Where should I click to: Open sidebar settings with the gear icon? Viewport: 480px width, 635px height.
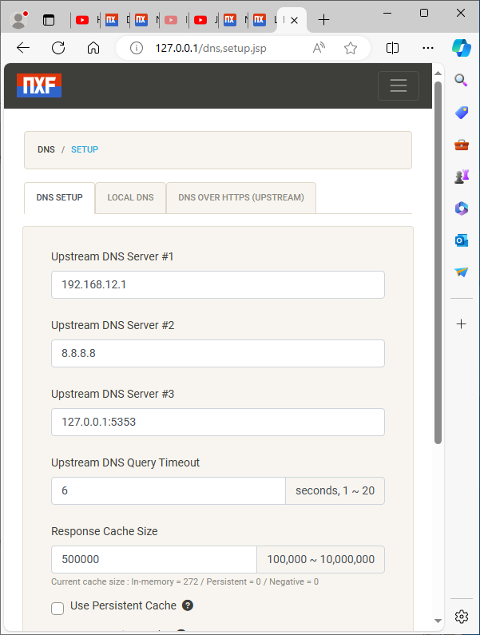(461, 616)
